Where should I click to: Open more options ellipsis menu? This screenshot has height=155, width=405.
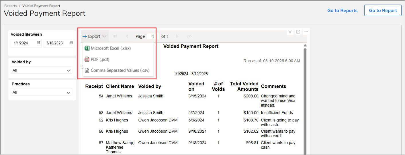pos(306,32)
